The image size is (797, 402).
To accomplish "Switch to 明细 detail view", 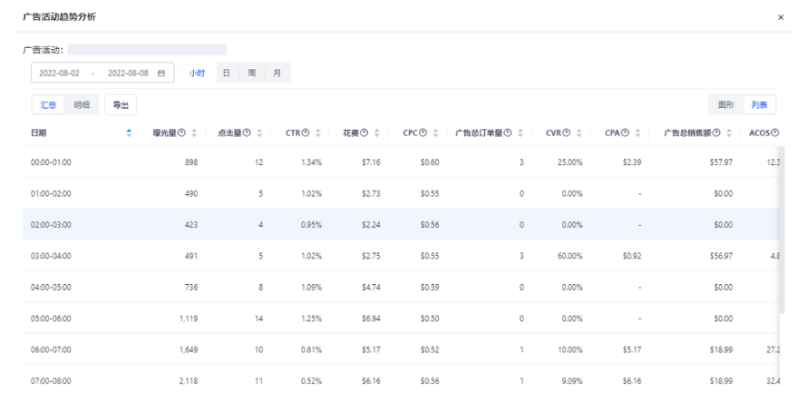I will 80,104.
